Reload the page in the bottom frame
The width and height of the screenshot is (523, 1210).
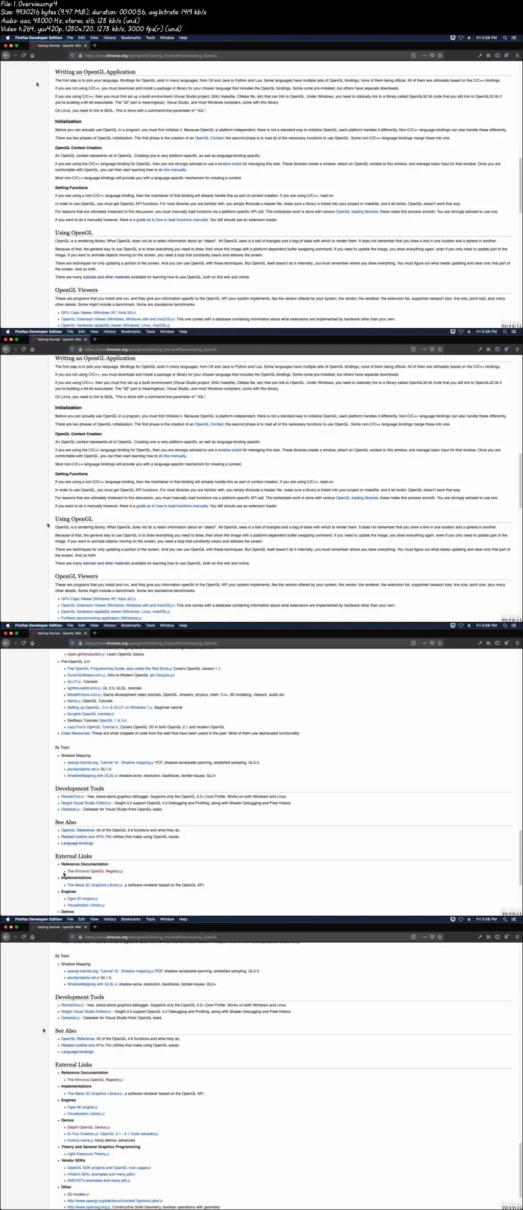point(23,937)
